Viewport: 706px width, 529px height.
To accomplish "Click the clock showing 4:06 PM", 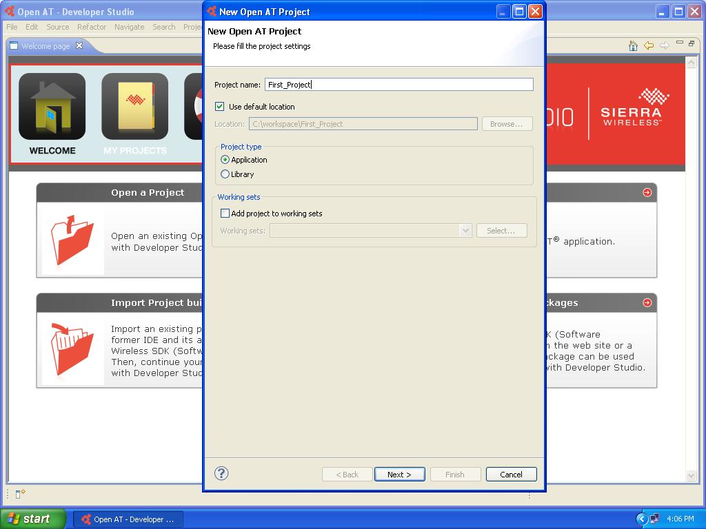I will pyautogui.click(x=680, y=519).
